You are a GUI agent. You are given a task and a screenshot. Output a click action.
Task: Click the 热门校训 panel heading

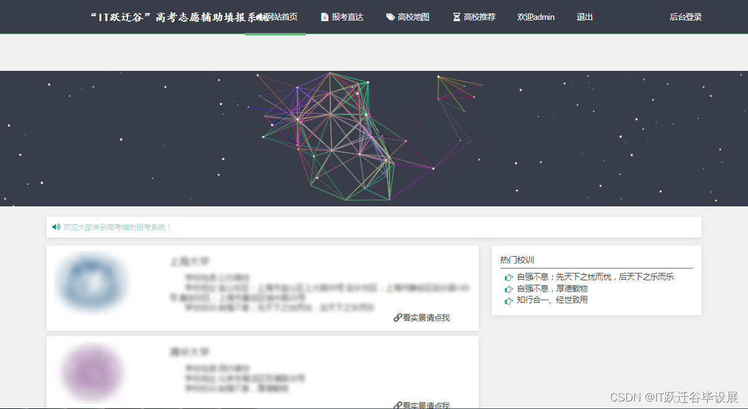[517, 260]
